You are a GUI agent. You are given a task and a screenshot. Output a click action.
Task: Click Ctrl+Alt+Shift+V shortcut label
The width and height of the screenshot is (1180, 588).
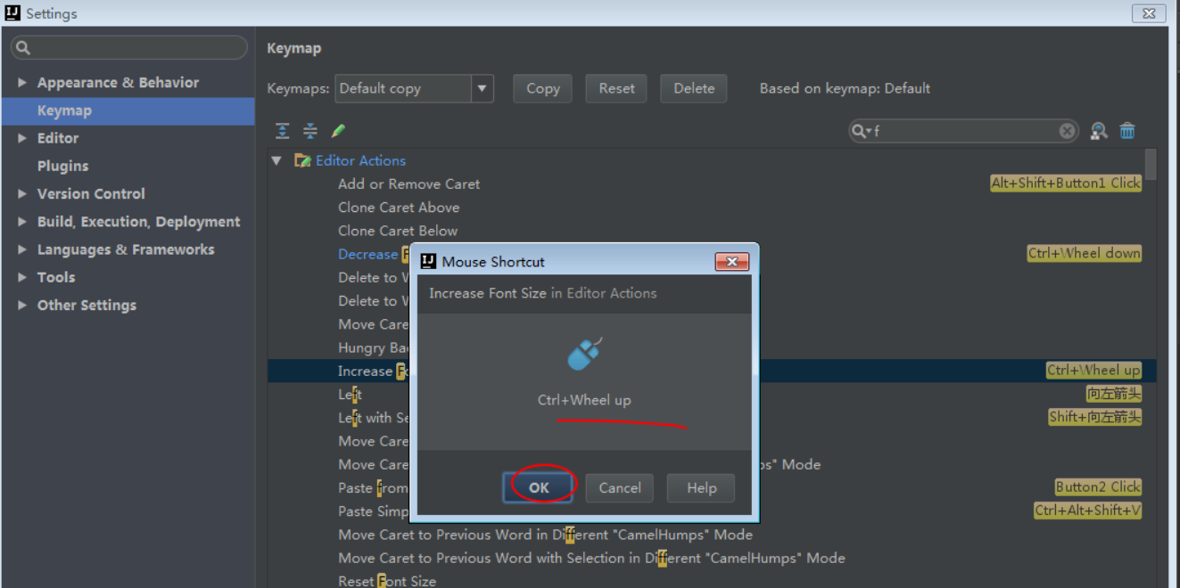(x=1088, y=510)
